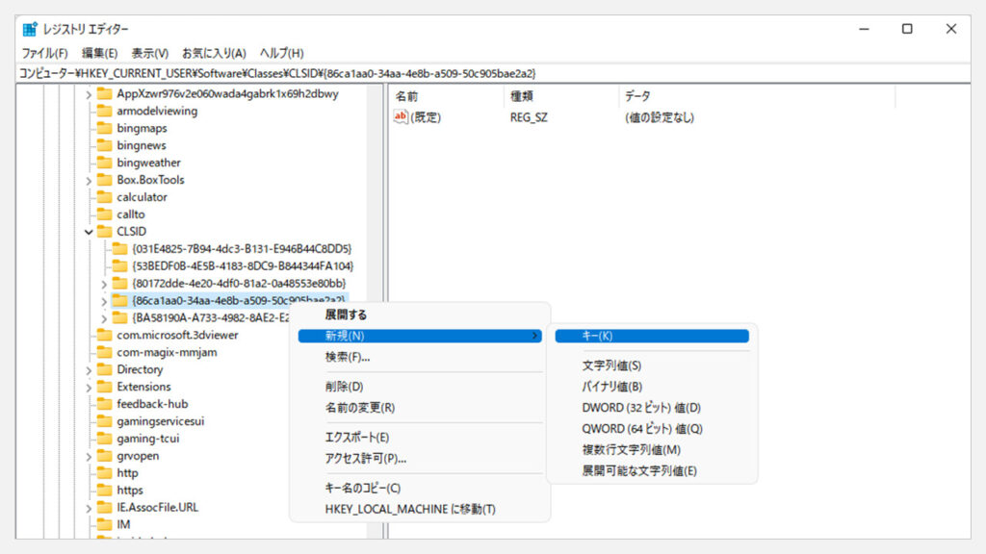The height and width of the screenshot is (554, 986).
Task: Click the folder icon next to calculator key
Action: click(x=104, y=197)
